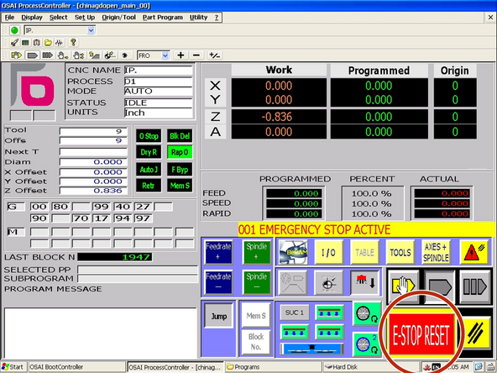This screenshot has height=373, width=497.
Task: Select the single gray block arrow toolbar icon
Action: (x=32, y=55)
